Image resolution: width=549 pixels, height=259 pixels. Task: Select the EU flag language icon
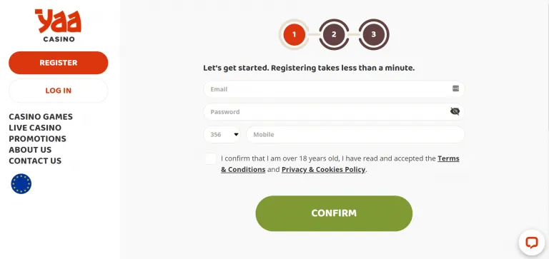pyautogui.click(x=21, y=184)
